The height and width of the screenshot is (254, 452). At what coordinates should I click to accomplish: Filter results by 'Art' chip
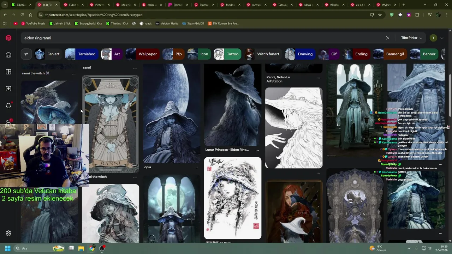click(112, 54)
